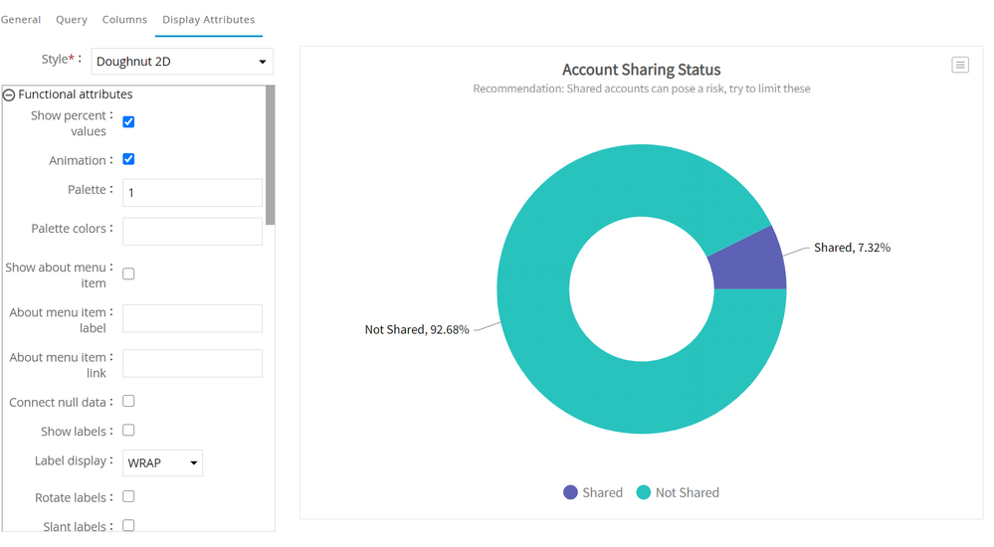The image size is (994, 547).
Task: Check the Connect null data box
Action: coord(128,401)
